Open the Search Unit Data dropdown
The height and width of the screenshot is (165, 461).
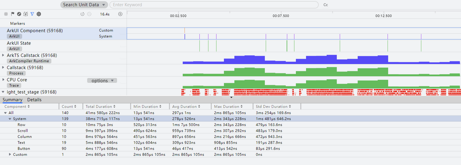point(84,5)
